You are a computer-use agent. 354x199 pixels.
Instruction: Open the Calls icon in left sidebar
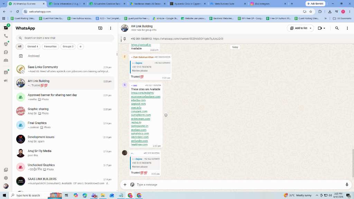6,36
